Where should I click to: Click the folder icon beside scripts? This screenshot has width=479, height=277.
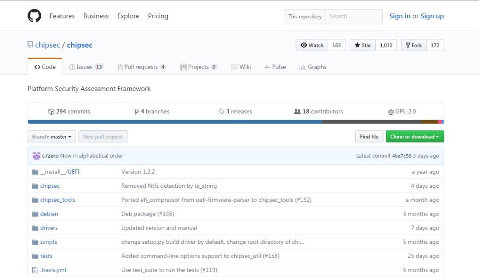click(35, 242)
